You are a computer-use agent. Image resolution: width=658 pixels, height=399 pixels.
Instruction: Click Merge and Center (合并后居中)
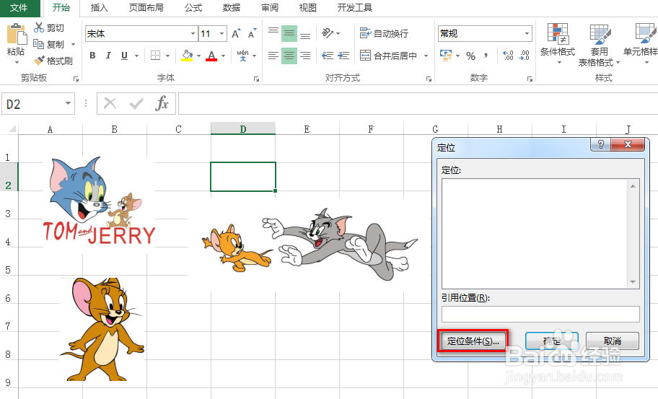(x=388, y=56)
